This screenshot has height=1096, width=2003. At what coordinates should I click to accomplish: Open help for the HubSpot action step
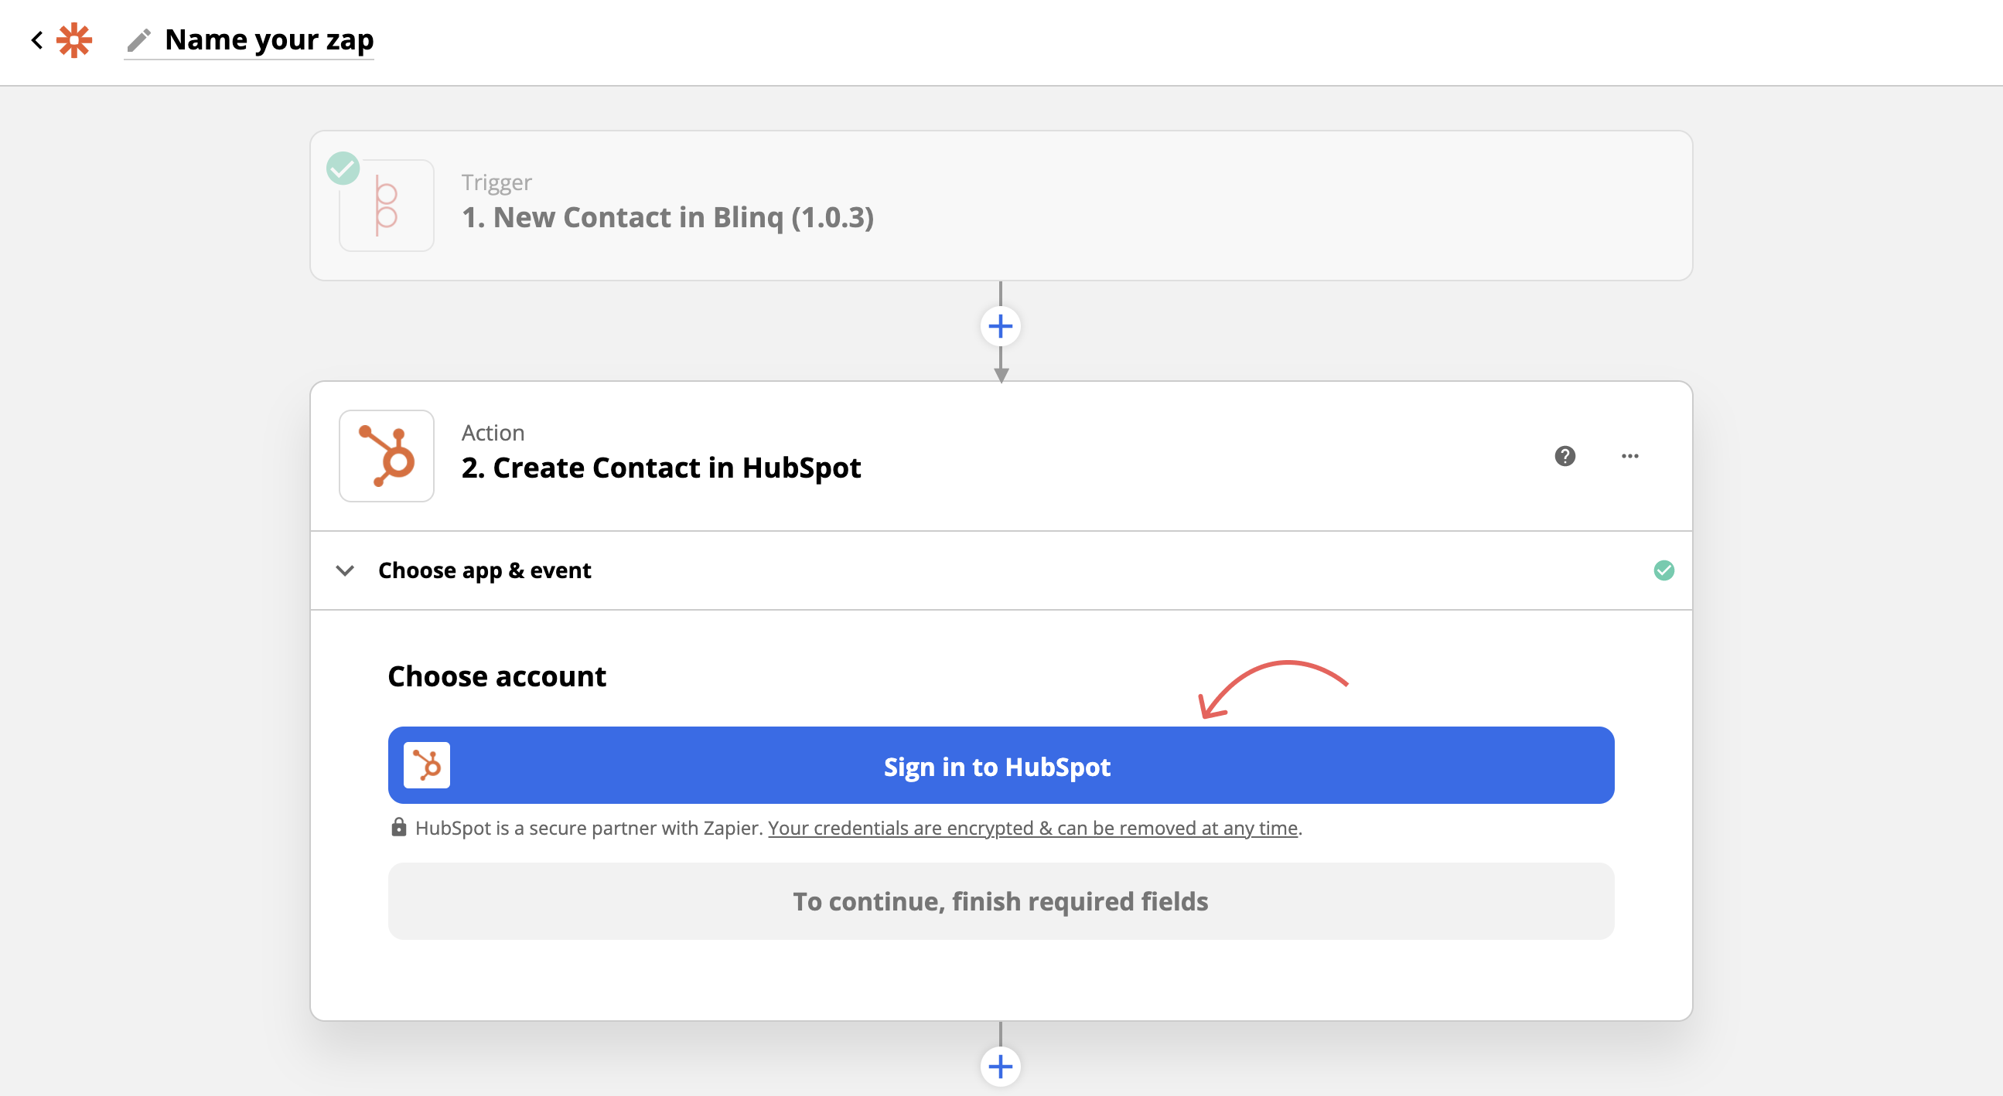point(1565,456)
